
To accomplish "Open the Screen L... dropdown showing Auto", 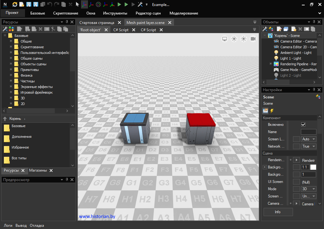I will click(x=309, y=139).
